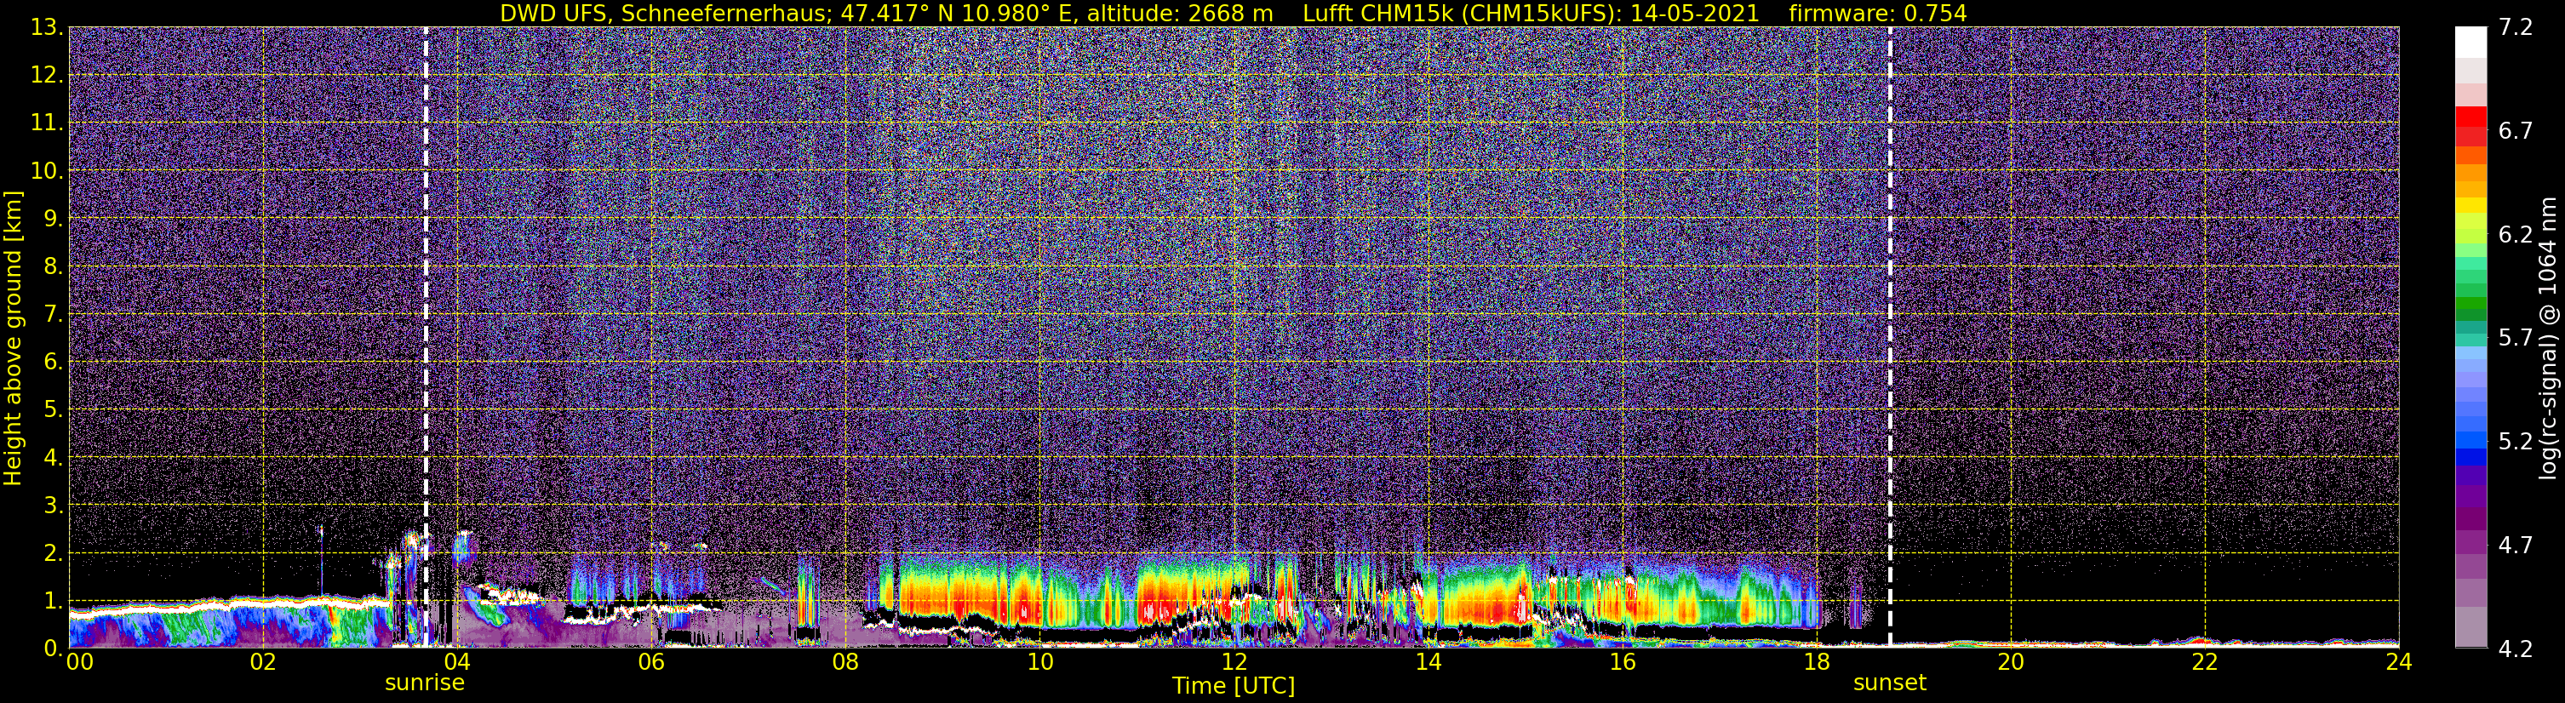Click the '04' time axis tick label
The width and height of the screenshot is (2565, 703).
(456, 662)
